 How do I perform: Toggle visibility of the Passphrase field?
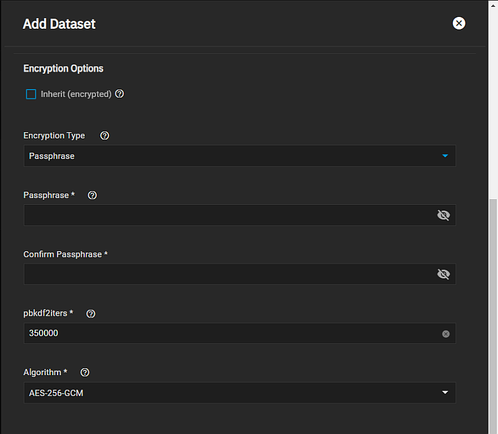tap(443, 215)
